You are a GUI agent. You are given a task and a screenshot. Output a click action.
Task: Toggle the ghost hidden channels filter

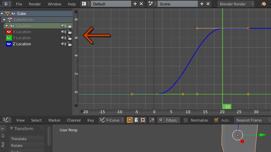(137, 120)
